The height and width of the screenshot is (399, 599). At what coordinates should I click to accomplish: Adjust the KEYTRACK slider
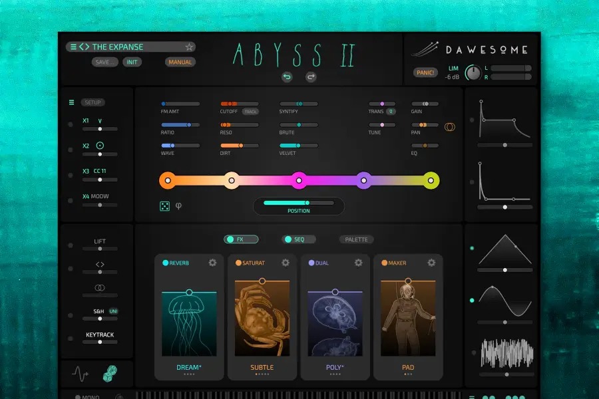click(x=100, y=342)
